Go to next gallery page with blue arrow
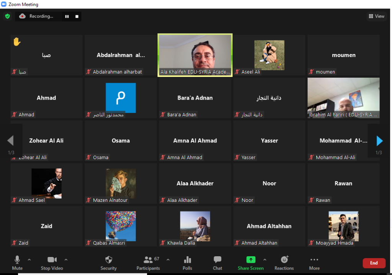The width and height of the screenshot is (392, 275). (379, 141)
